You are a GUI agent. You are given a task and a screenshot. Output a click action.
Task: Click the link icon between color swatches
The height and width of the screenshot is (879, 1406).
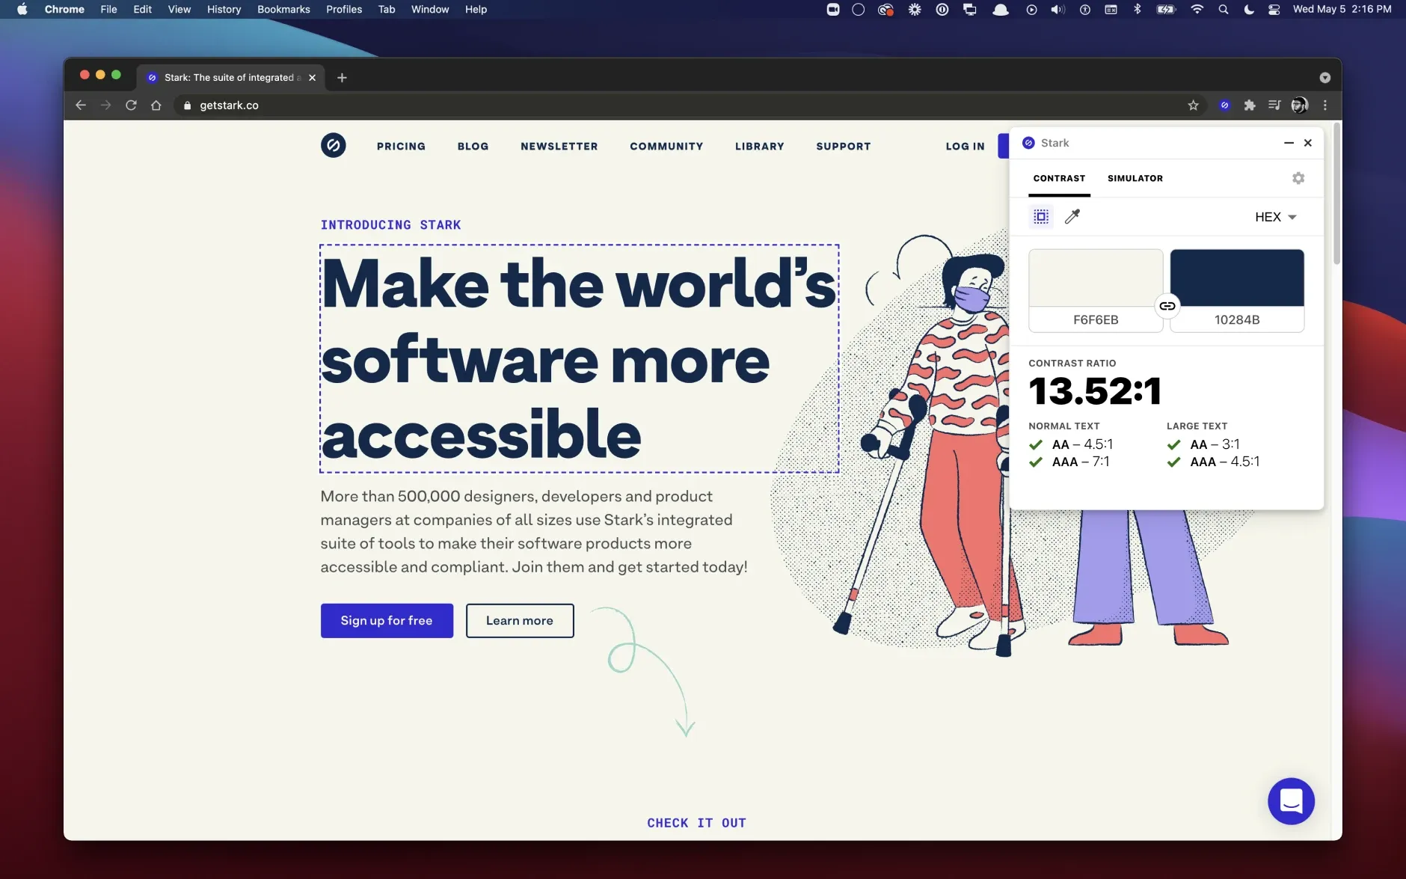pyautogui.click(x=1167, y=306)
